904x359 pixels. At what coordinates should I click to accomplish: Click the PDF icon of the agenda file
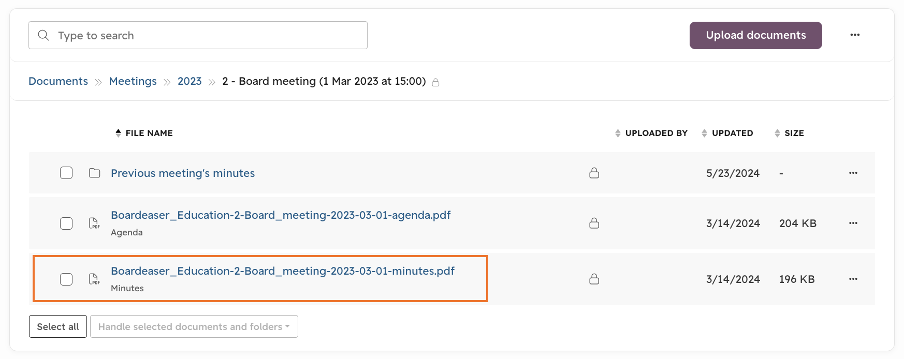(x=94, y=223)
